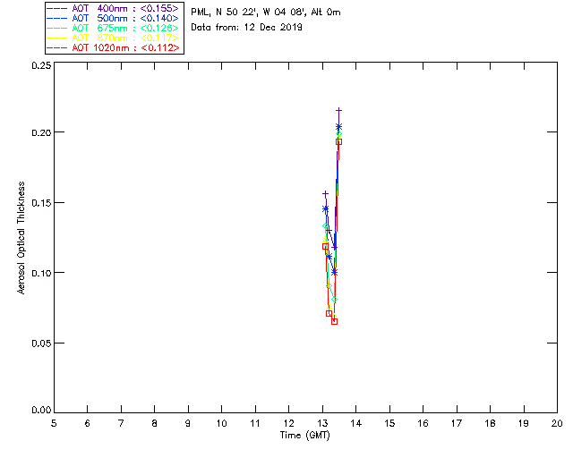Click the highest blue asterisk marker near 0.20
Viewport: 573px width, 458px height.
coord(338,127)
